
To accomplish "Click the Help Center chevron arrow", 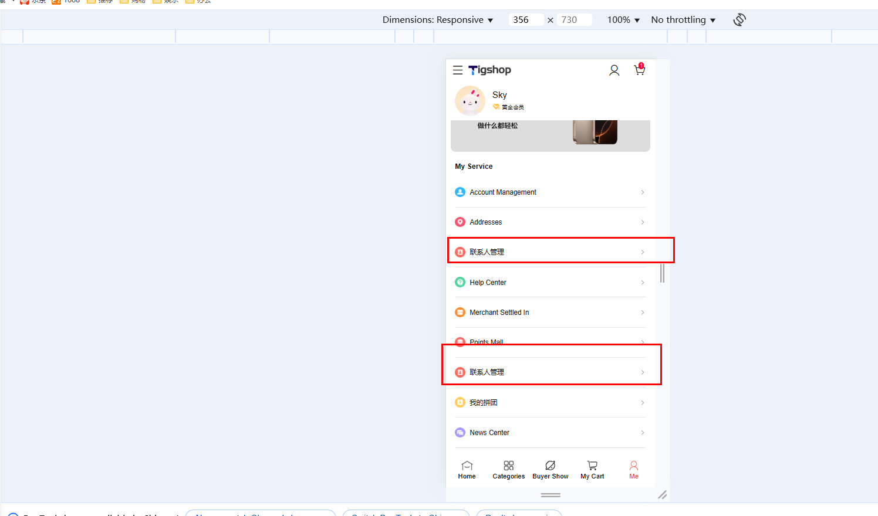I will click(643, 283).
